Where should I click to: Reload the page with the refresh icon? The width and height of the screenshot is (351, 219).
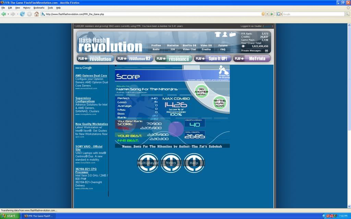(22, 14)
